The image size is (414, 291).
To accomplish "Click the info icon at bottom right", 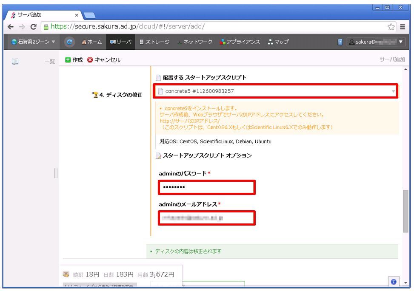I will [393, 281].
